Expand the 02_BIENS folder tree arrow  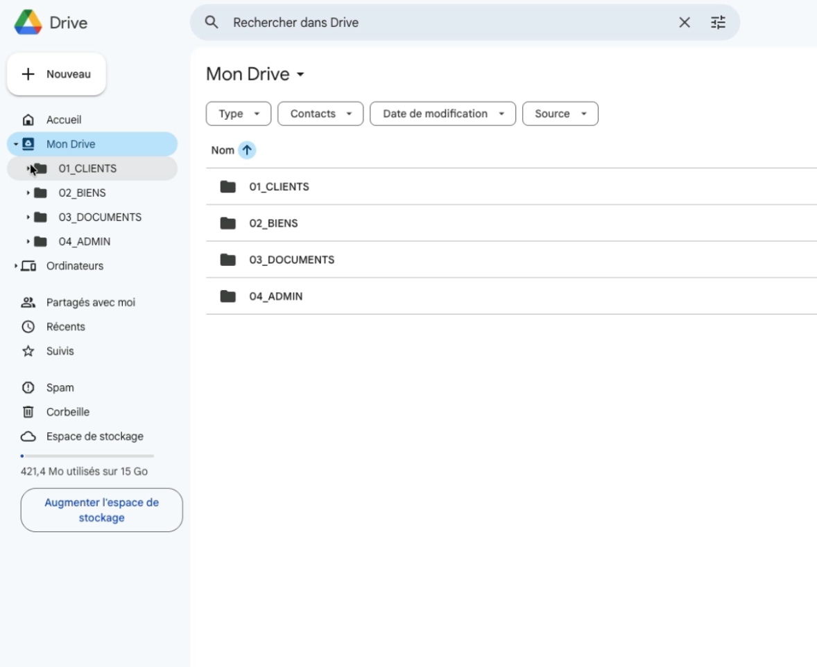click(x=28, y=193)
